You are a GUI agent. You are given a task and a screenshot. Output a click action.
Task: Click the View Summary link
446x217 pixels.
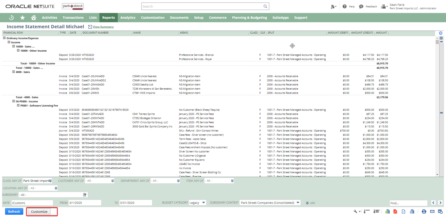[x=103, y=27]
